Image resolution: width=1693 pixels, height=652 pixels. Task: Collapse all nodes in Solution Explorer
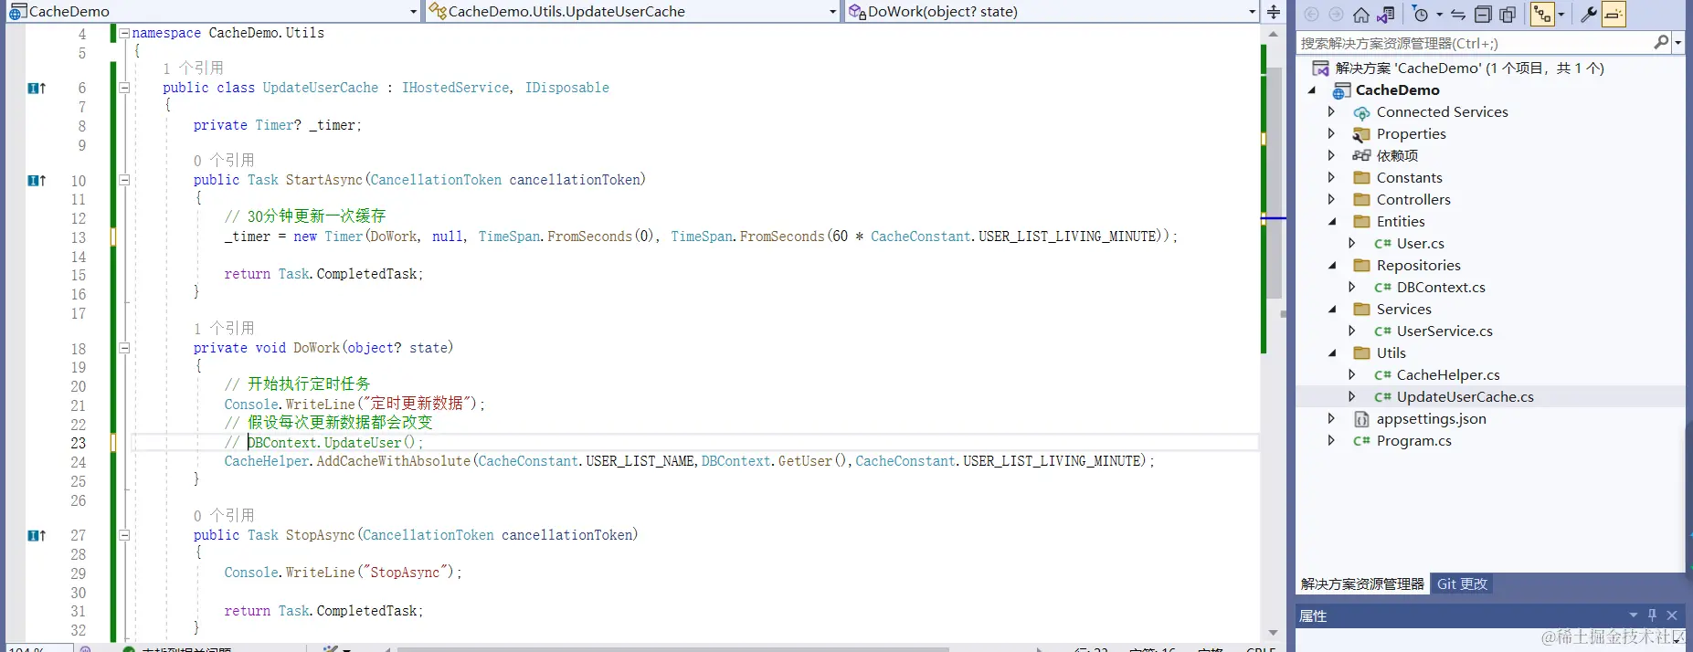(x=1483, y=14)
